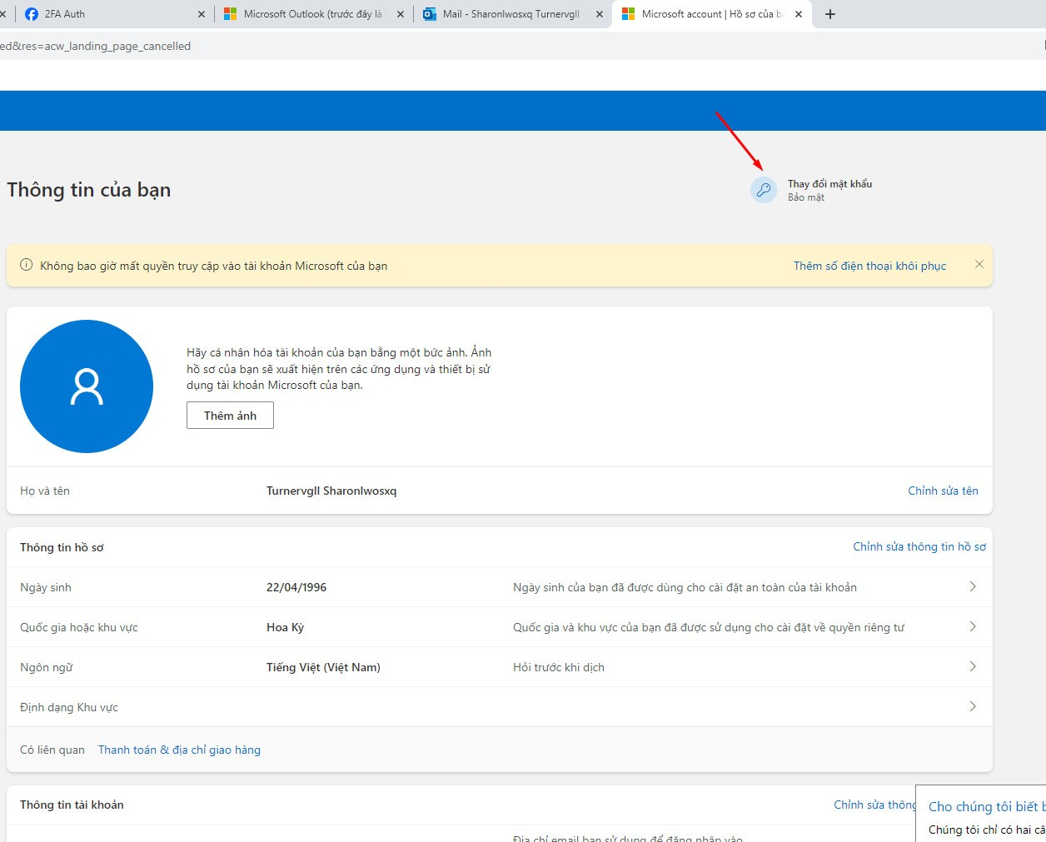Click the browser address bar
1046x842 pixels.
333,46
